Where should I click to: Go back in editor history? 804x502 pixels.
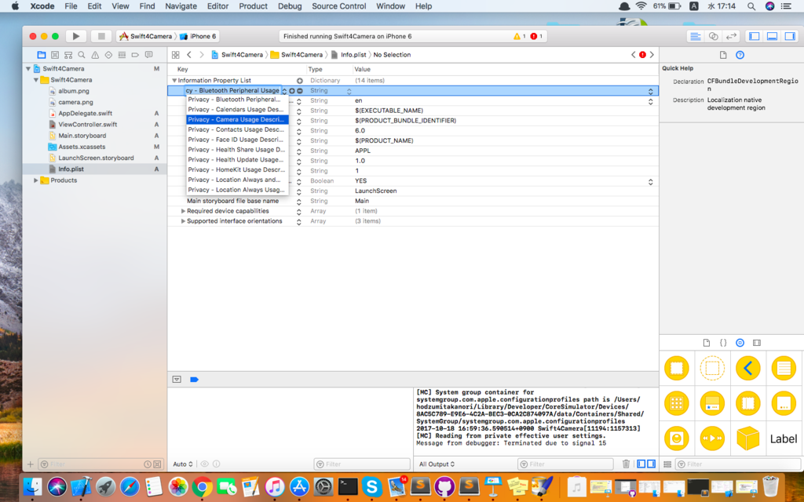coord(189,55)
